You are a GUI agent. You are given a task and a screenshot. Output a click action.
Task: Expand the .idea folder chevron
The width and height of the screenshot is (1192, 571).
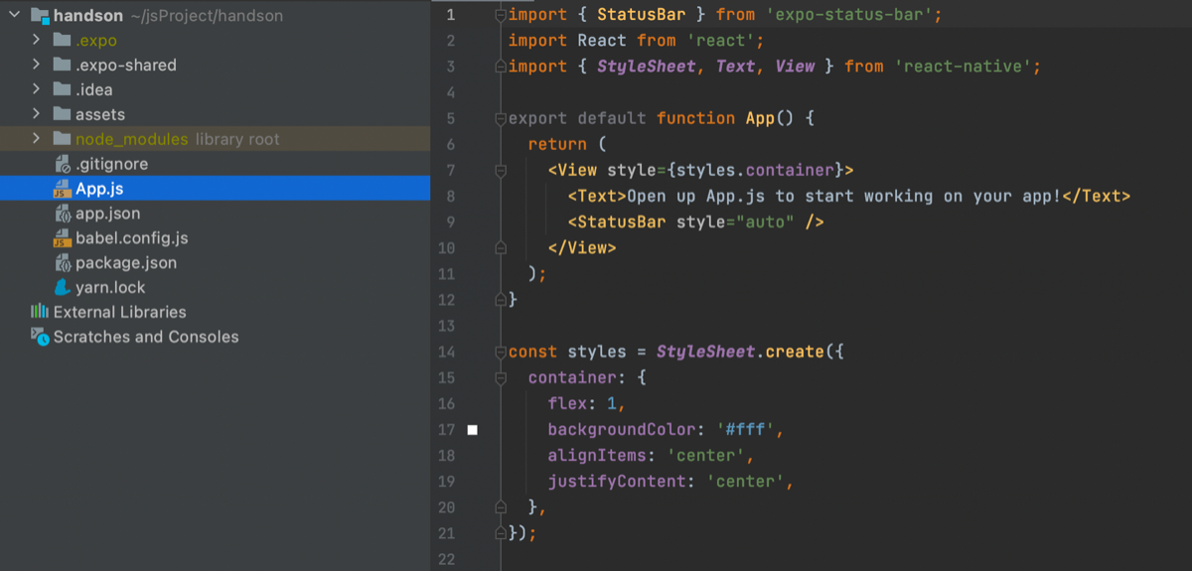click(37, 90)
